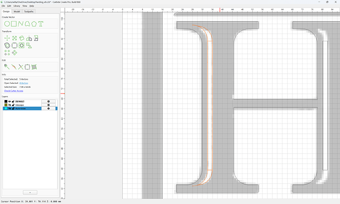The image size is (340, 204).
Task: Activate the Flip vertical tool
Action: (x=36, y=38)
